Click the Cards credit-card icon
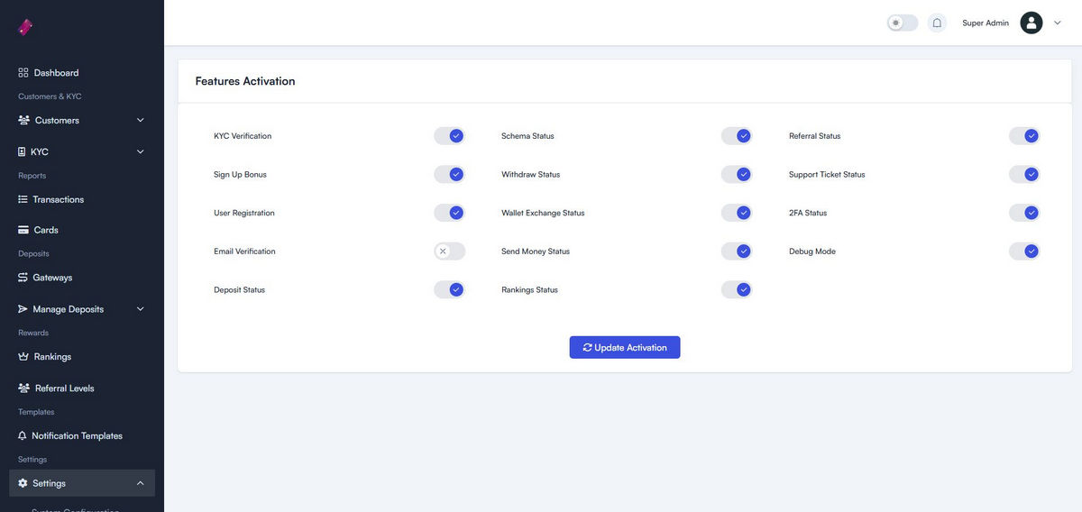 (23, 230)
